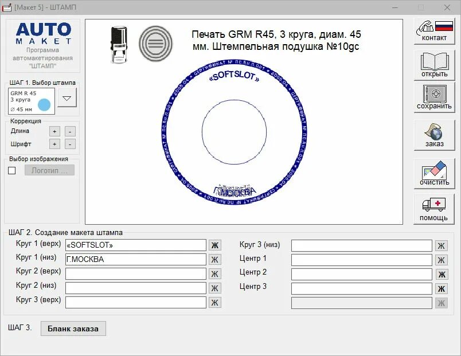Click the Логотип ... button
The image size is (461, 356).
[49, 170]
